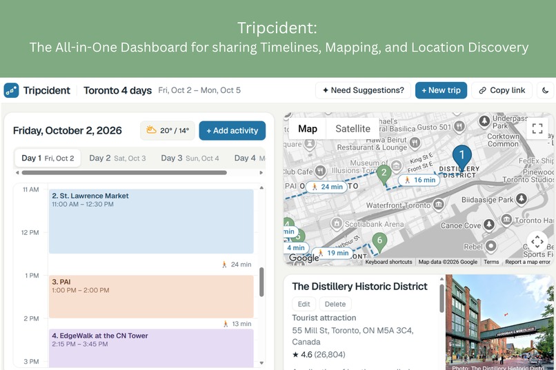
Task: Click the 55 Mill St address text
Action: (353, 336)
